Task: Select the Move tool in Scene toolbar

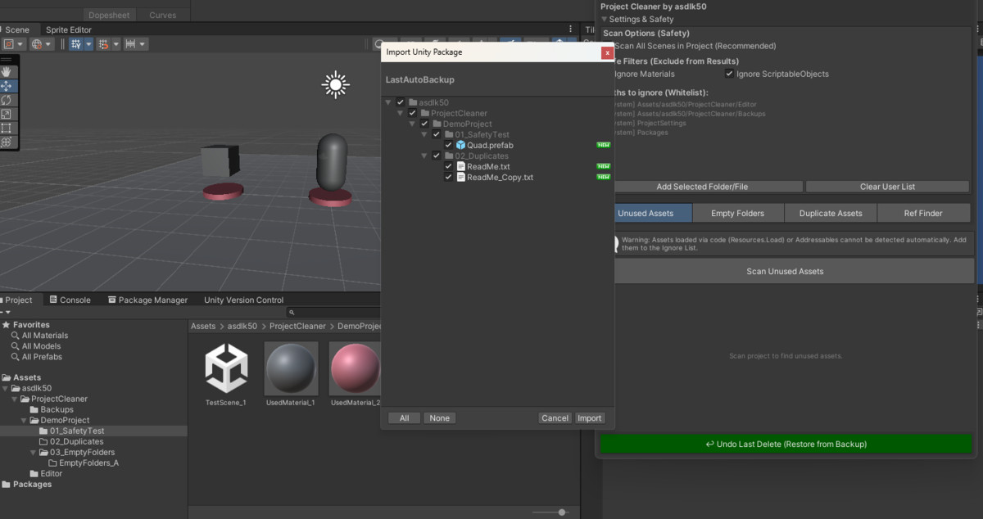Action: click(7, 86)
